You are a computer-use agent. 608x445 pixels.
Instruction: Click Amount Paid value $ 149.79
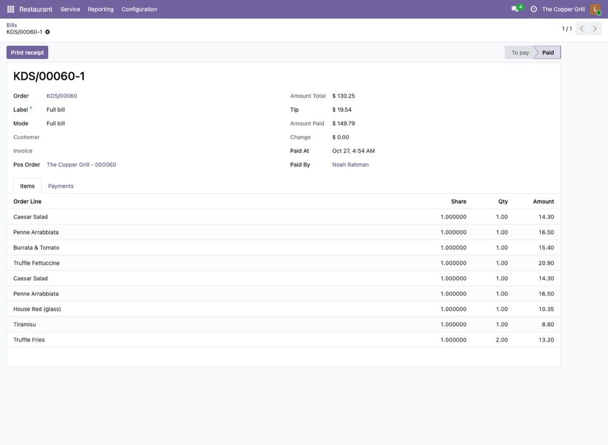coord(344,123)
